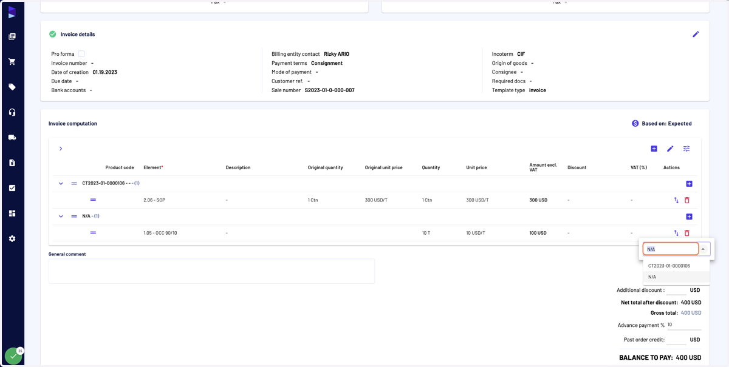
Task: Open the shopping cart sidebar icon
Action: [12, 62]
